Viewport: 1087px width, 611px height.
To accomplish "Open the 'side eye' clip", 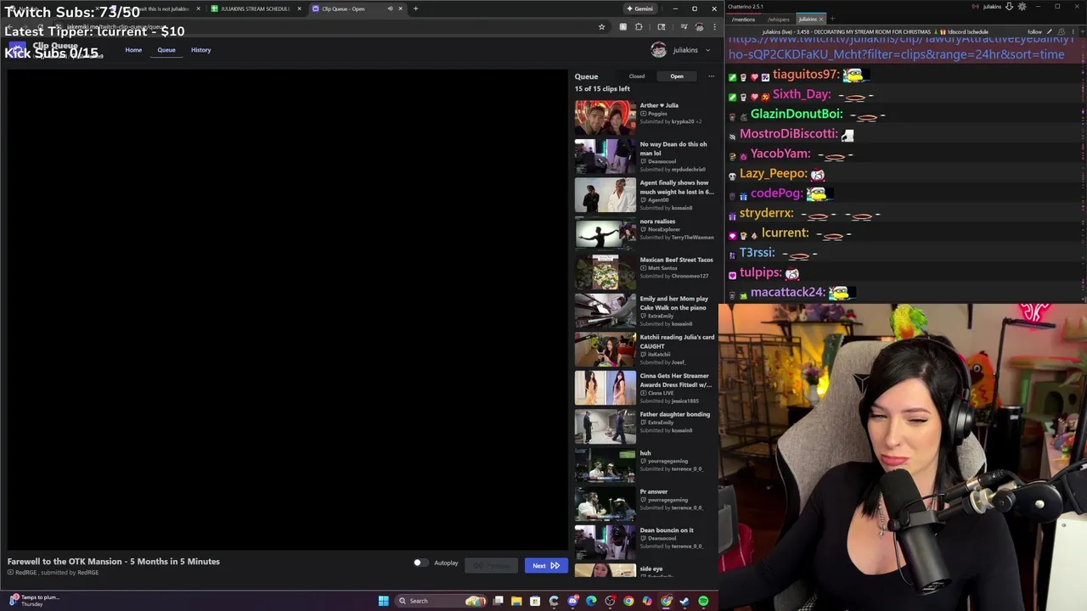I will pos(645,570).
